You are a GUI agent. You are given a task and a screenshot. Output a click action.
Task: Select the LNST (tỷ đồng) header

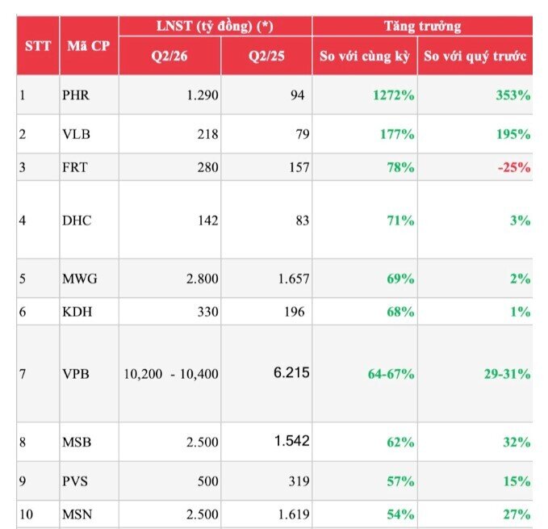point(215,26)
